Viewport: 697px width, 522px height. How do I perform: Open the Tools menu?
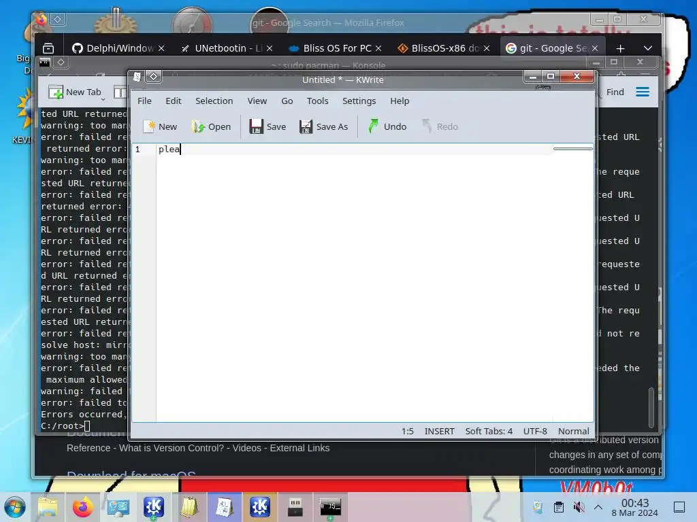(317, 101)
